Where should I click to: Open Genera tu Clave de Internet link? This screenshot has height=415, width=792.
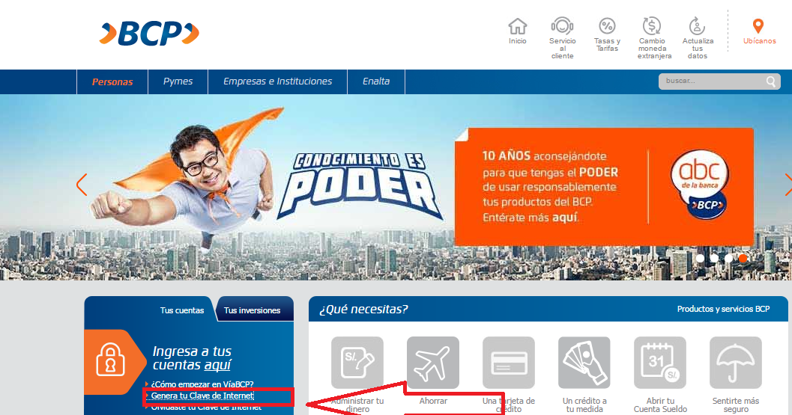(202, 396)
